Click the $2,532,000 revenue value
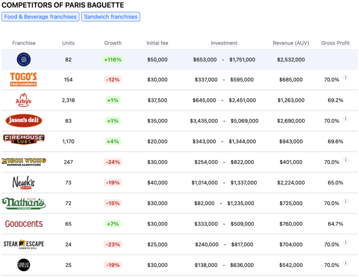The width and height of the screenshot is (359, 277). pos(291,60)
